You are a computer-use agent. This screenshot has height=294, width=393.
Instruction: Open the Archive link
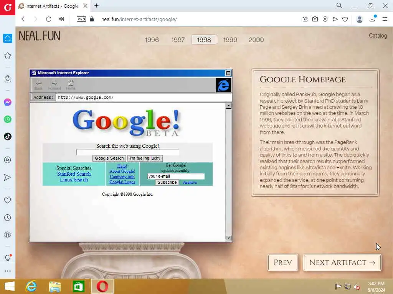[x=190, y=182]
